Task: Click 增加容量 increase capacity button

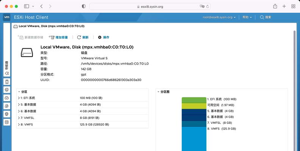Action: (x=58, y=37)
